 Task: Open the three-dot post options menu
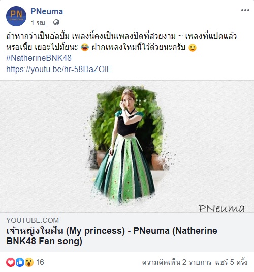(245, 10)
